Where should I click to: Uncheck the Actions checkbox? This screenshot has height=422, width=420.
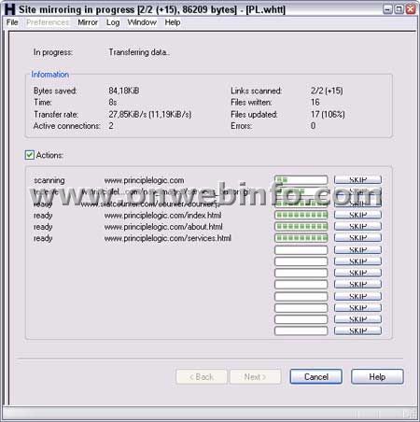30,155
